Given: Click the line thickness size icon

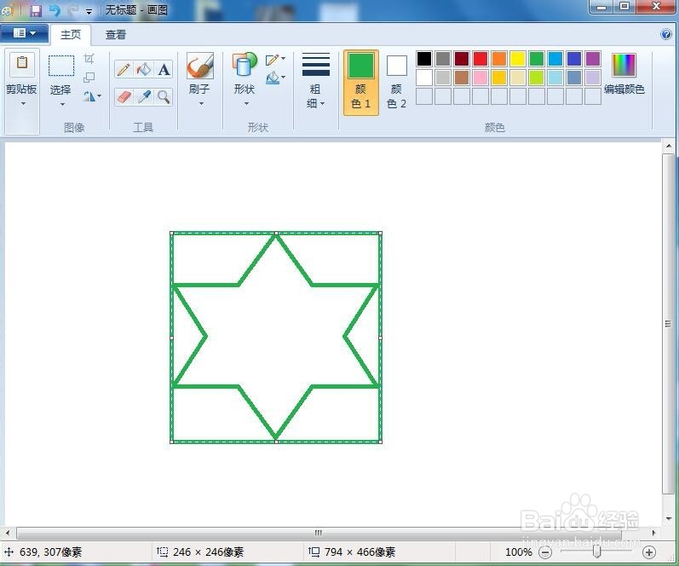Looking at the screenshot, I should (x=316, y=65).
